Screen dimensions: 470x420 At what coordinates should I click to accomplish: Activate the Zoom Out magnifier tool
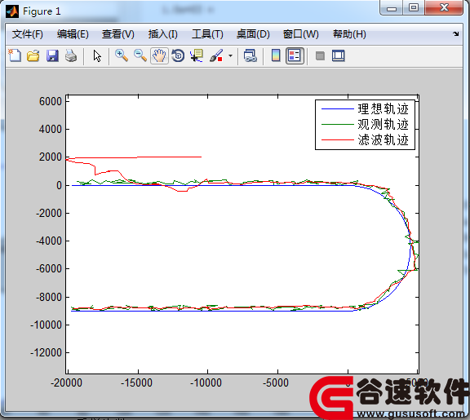[x=140, y=55]
